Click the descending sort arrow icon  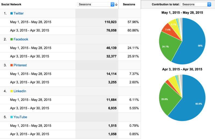[116, 5]
